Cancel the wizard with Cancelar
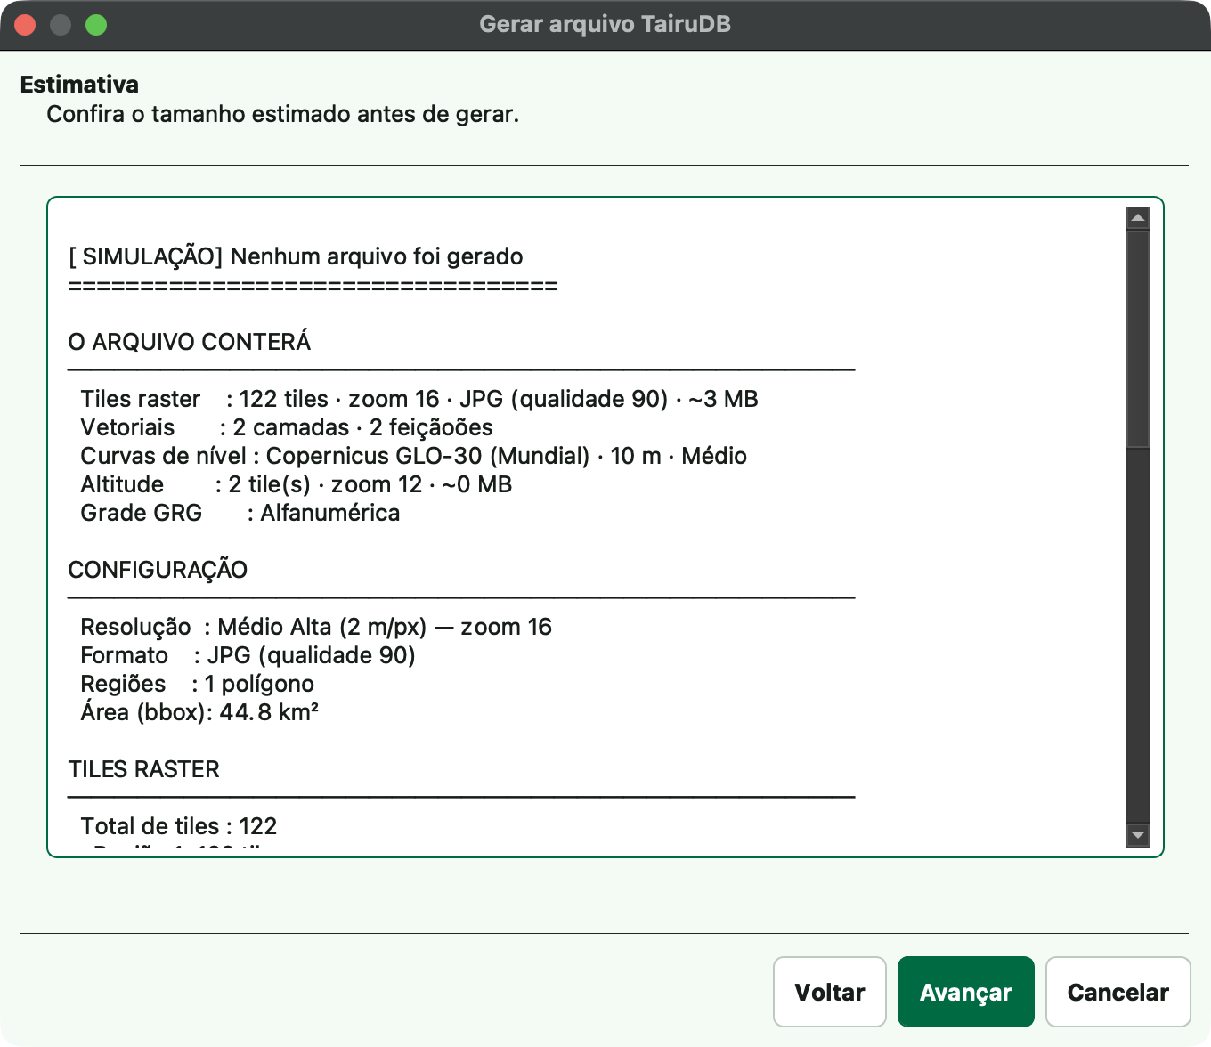Image resolution: width=1211 pixels, height=1047 pixels. 1118,992
